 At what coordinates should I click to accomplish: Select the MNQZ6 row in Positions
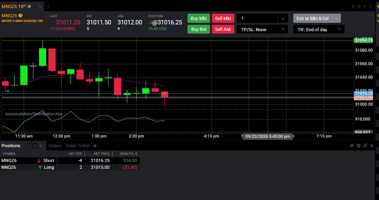[70, 160]
